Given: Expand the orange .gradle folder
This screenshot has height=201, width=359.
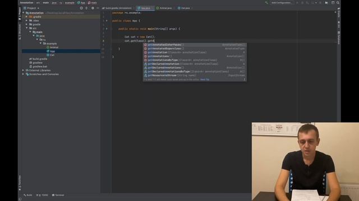Looking at the screenshot, I should tap(27, 17).
